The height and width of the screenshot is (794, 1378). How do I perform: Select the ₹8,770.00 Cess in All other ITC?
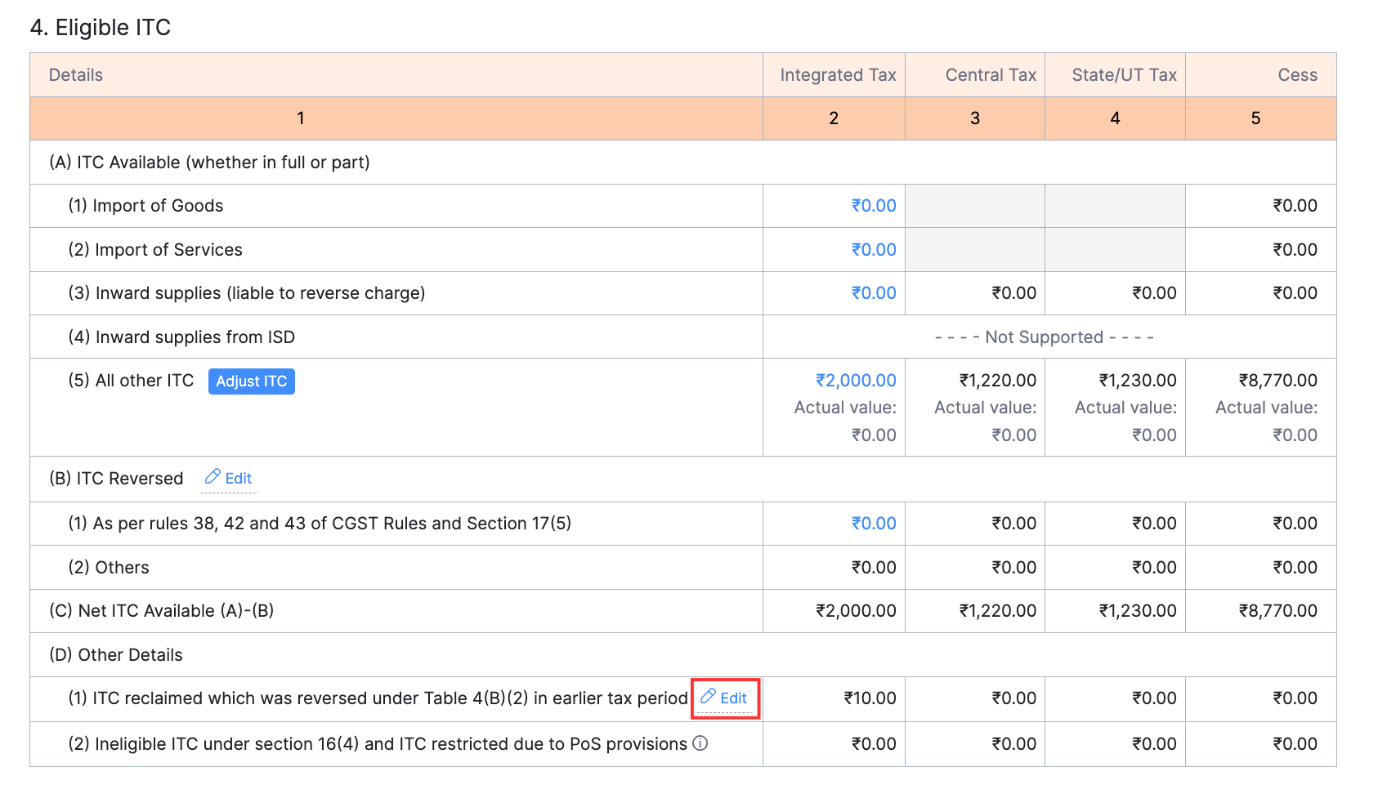[1277, 381]
